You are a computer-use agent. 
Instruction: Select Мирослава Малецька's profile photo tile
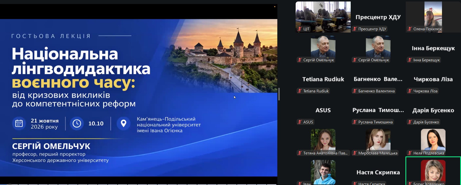tap(378, 141)
